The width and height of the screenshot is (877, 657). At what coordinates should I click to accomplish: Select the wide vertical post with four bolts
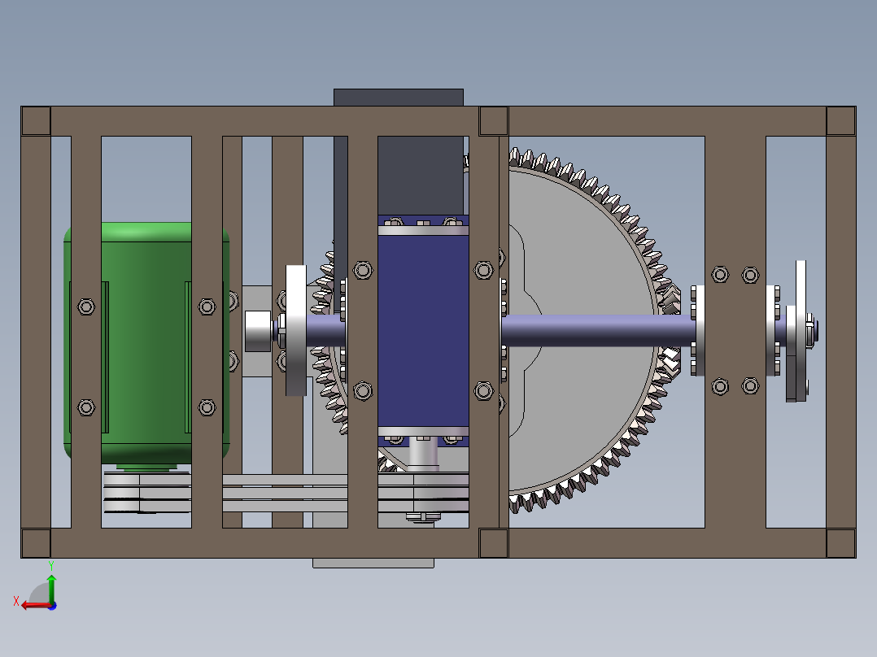[x=735, y=332]
